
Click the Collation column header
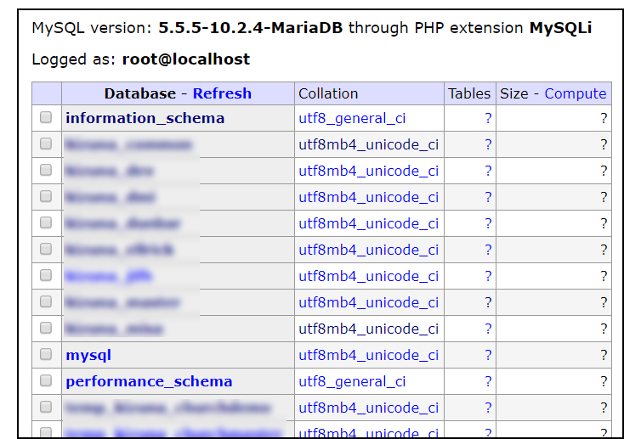coord(328,93)
